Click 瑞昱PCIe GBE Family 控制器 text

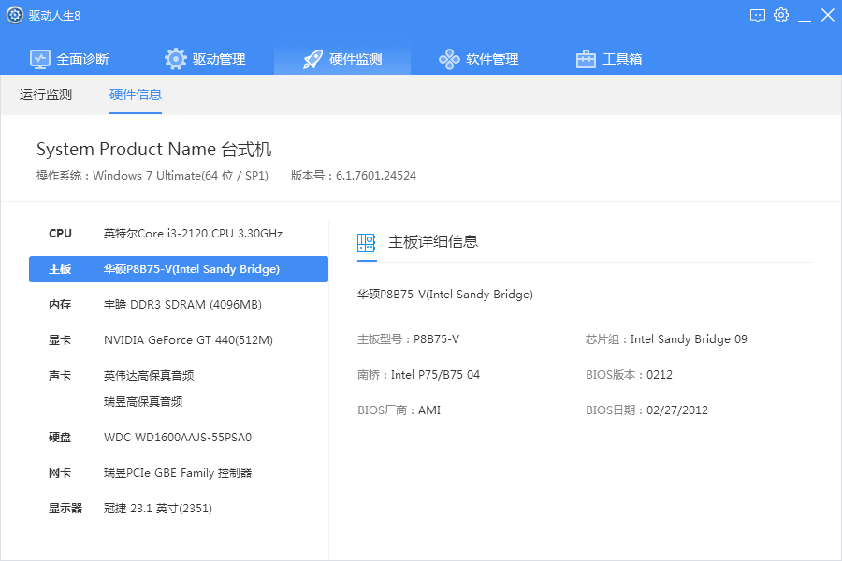178,472
